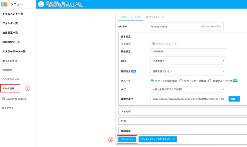Image resolution: width=247 pixels, height=147 pixels.
Task: Click the 検索クエリ text input field
Action: (188, 99)
